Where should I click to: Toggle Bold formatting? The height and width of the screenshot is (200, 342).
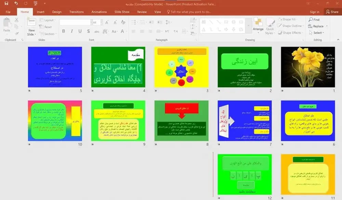pyautogui.click(x=64, y=31)
